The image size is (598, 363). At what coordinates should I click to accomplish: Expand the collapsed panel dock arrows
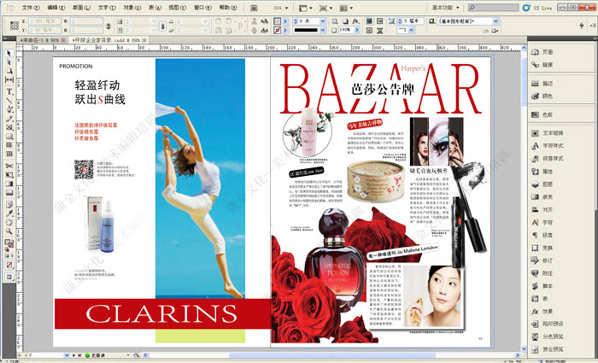coord(595,38)
